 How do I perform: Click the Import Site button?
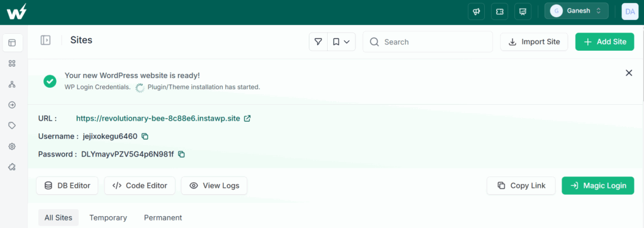[534, 42]
